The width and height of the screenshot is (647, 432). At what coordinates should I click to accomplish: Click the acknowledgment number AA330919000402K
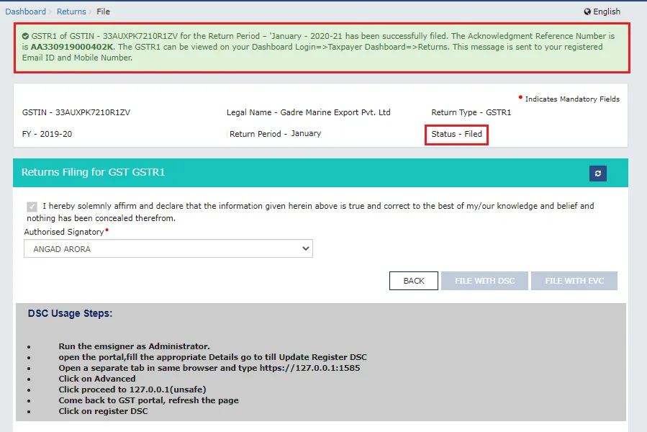pyautogui.click(x=72, y=47)
